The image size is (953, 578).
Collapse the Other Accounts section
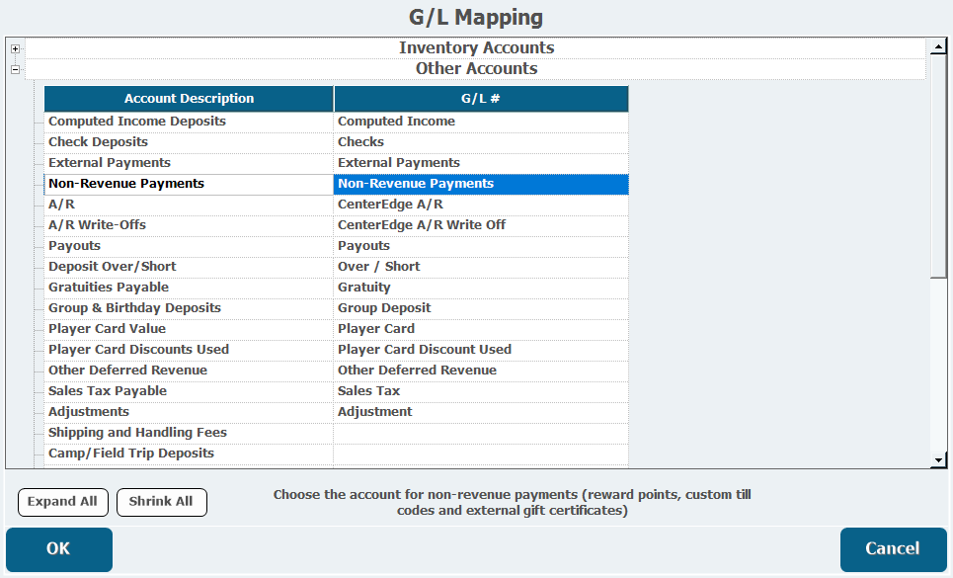coord(15,69)
